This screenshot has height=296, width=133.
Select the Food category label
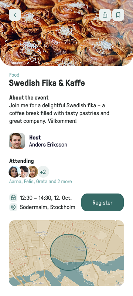point(14,75)
